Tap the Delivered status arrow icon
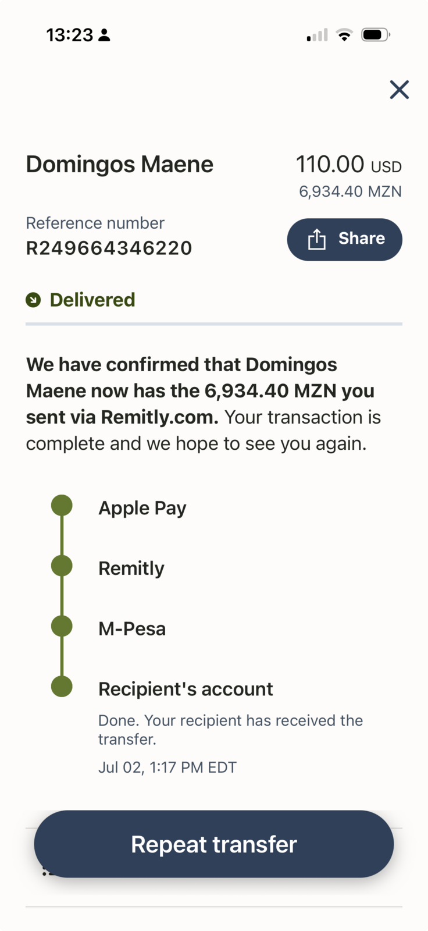 pos(33,300)
